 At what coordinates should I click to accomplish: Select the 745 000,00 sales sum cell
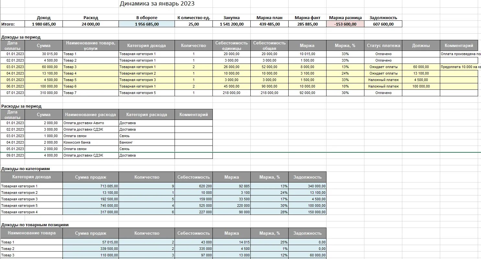[91, 206]
